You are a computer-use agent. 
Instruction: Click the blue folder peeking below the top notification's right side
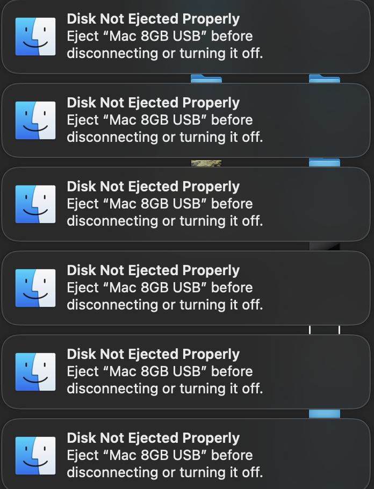click(x=324, y=79)
